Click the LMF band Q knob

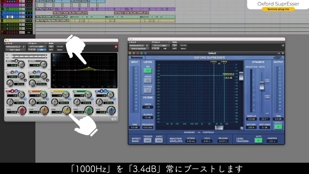43,95
